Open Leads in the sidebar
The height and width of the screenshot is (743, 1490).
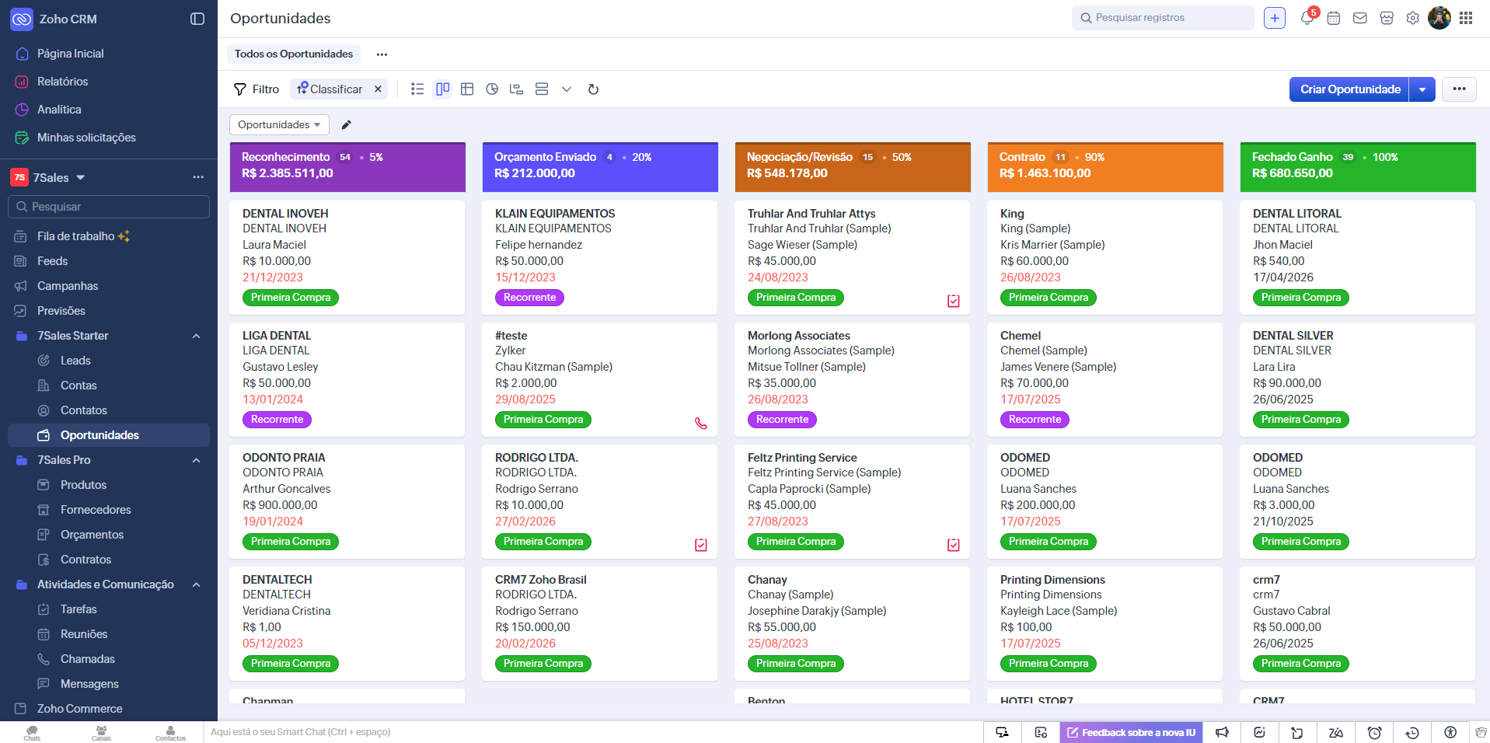[75, 361]
